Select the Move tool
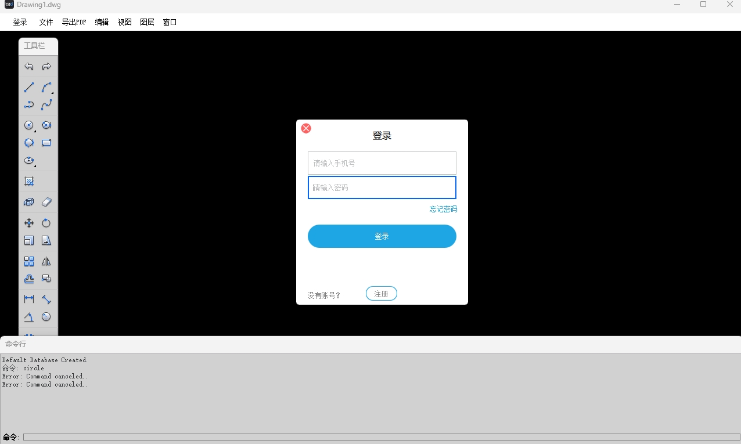The width and height of the screenshot is (741, 444). [28, 222]
